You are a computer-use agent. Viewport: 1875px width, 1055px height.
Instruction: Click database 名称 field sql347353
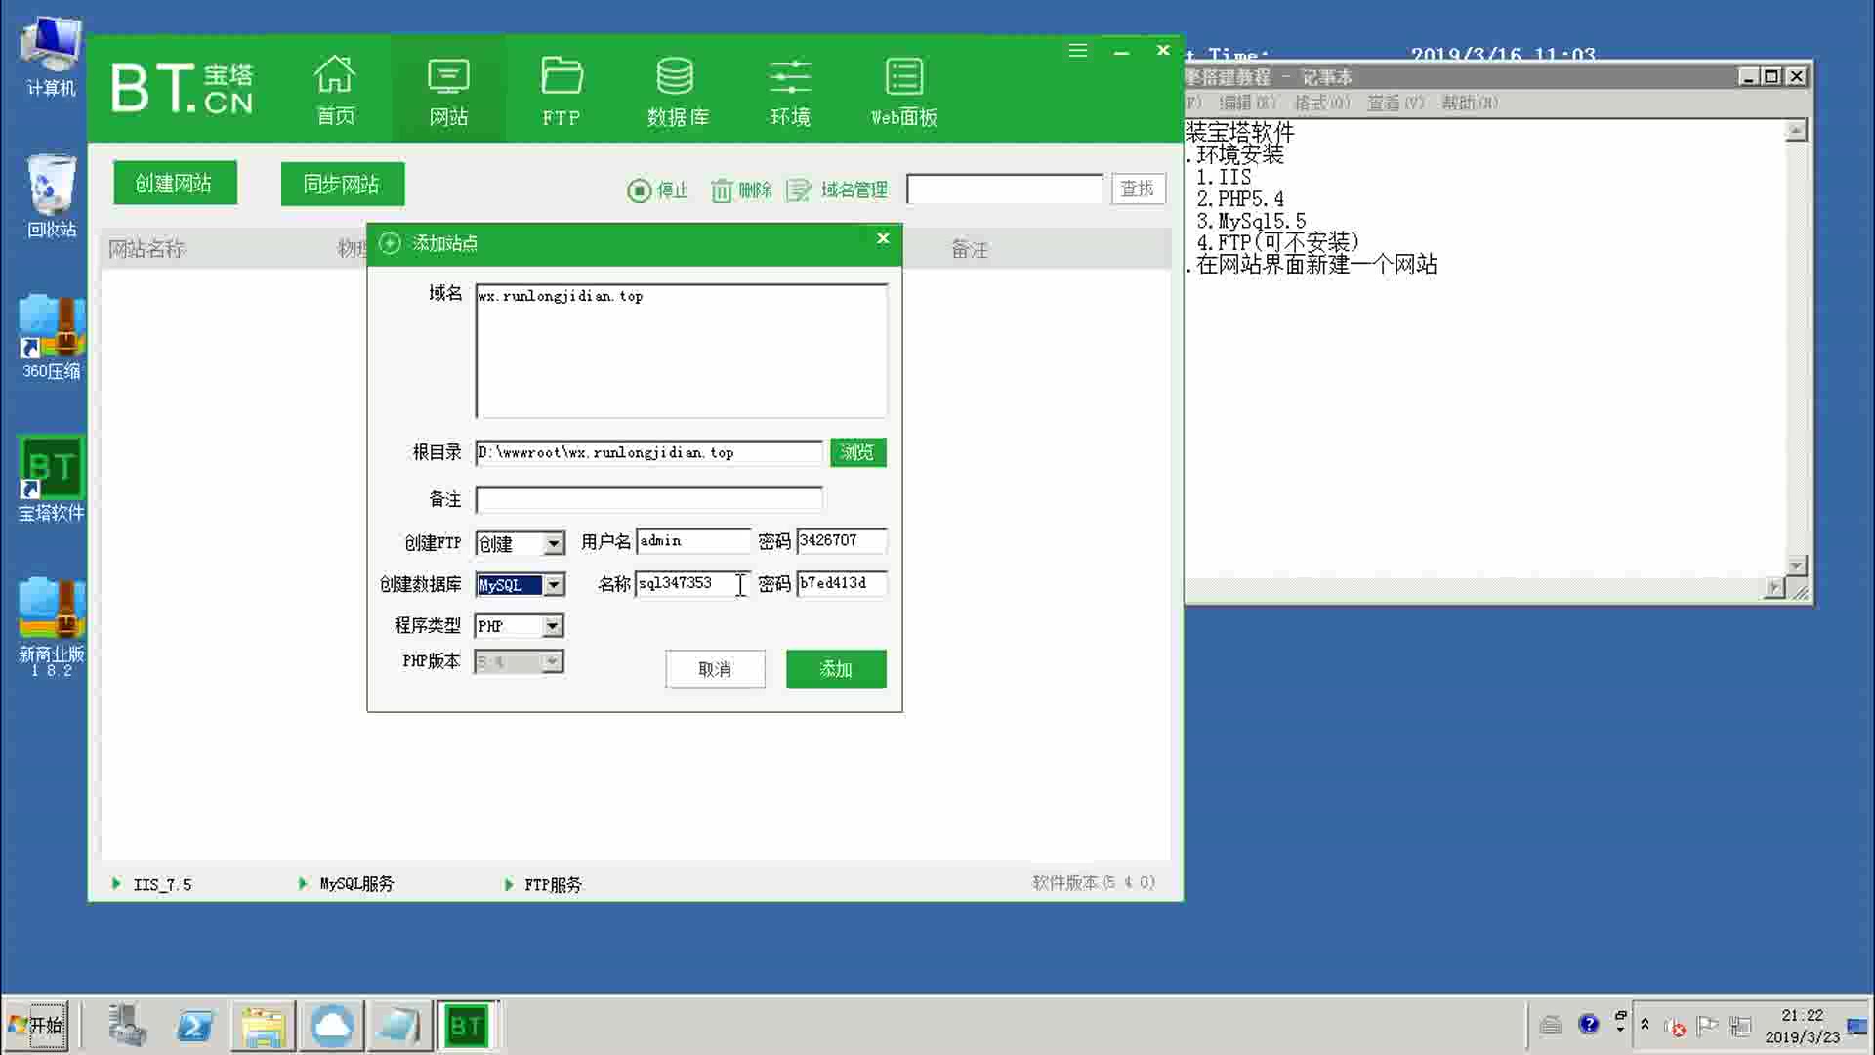coord(693,584)
